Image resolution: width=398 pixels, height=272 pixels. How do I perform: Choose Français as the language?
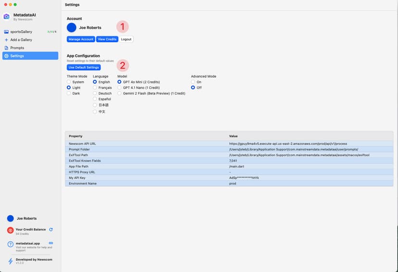click(95, 88)
